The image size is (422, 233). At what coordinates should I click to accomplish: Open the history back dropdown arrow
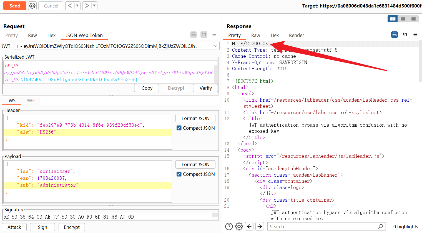click(x=77, y=6)
